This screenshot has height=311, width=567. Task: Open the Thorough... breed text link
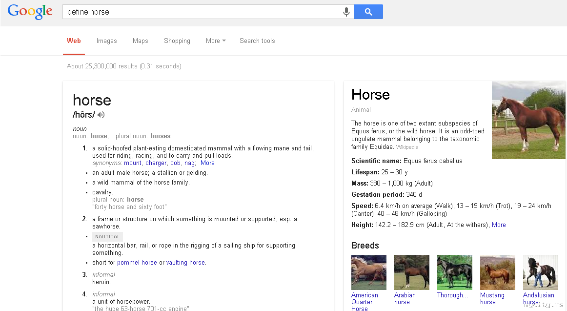click(452, 295)
